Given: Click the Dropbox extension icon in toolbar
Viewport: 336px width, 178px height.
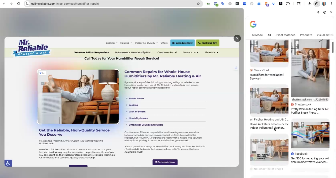Looking at the screenshot, I should tap(273, 4).
